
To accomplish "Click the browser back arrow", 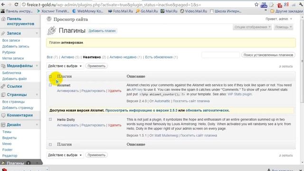I will 3,4.
